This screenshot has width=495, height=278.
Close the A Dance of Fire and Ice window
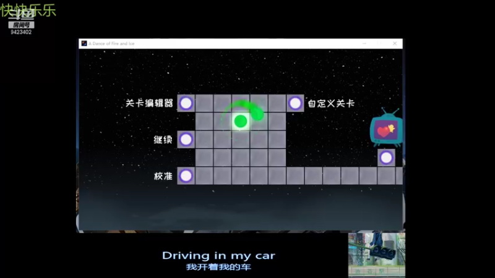(395, 43)
